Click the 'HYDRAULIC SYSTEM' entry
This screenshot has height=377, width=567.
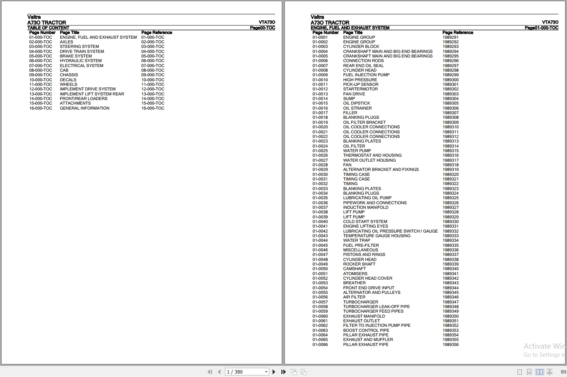81,61
